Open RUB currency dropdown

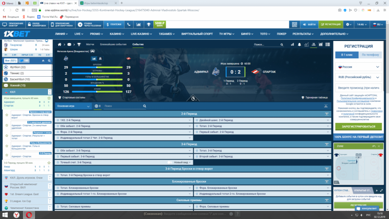point(358,77)
